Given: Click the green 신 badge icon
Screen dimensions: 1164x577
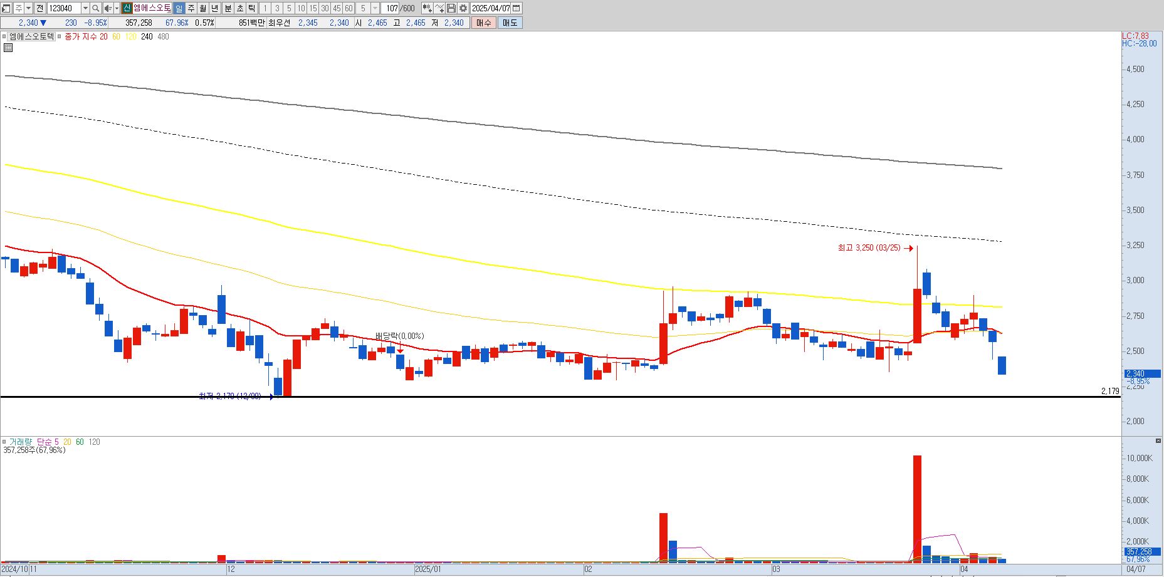Looking at the screenshot, I should pos(127,8).
